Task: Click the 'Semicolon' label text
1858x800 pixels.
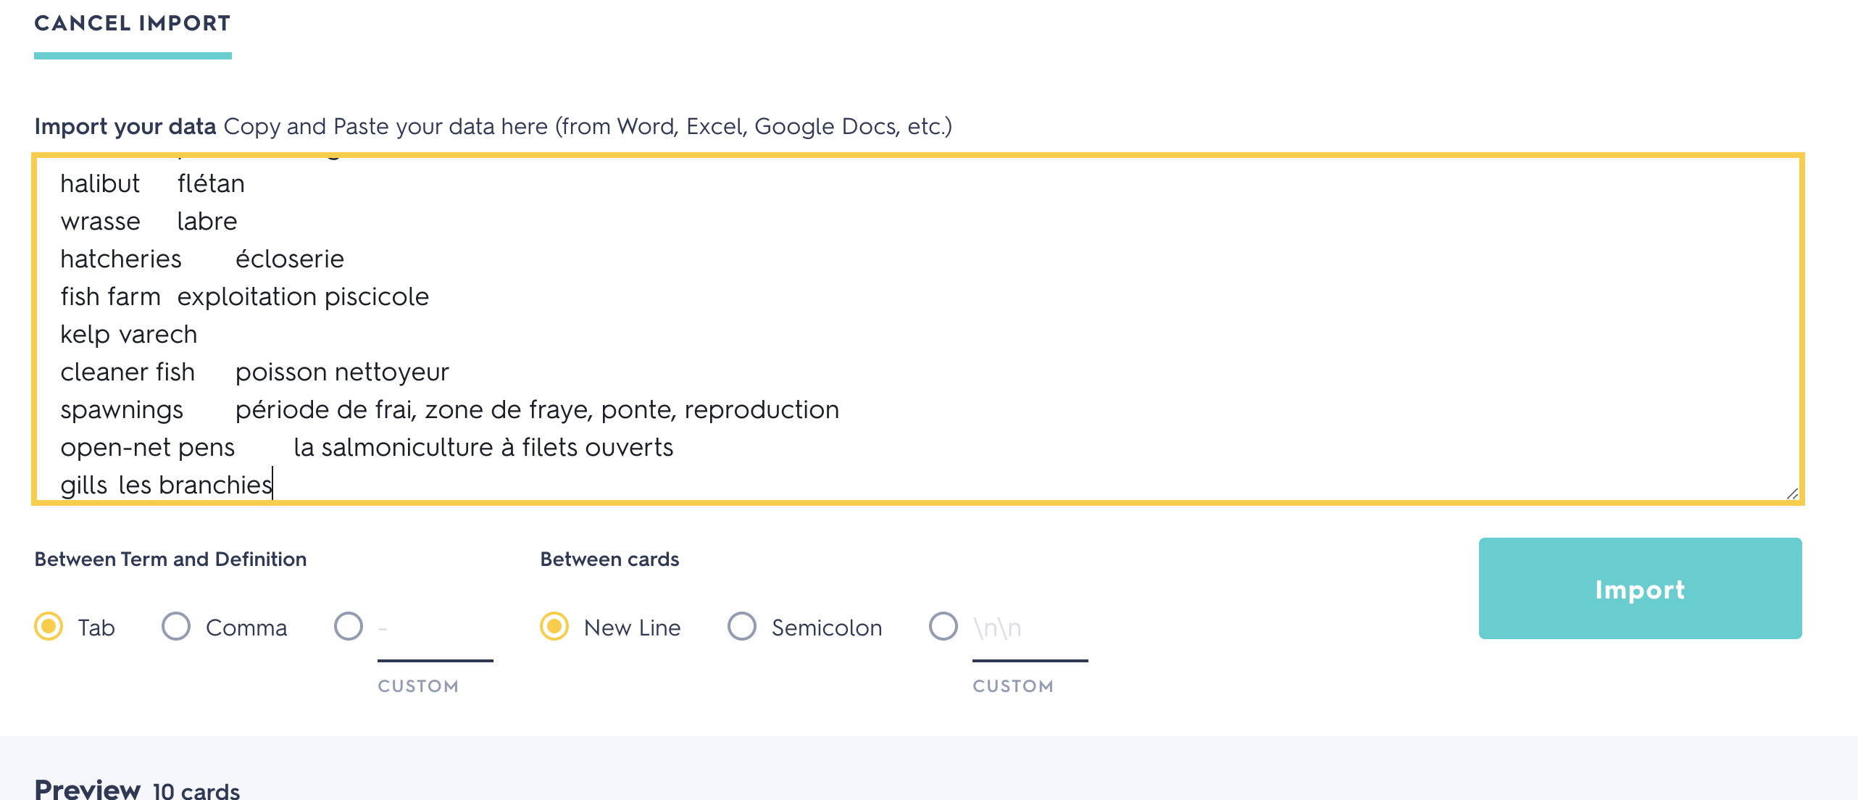Action: pos(827,628)
